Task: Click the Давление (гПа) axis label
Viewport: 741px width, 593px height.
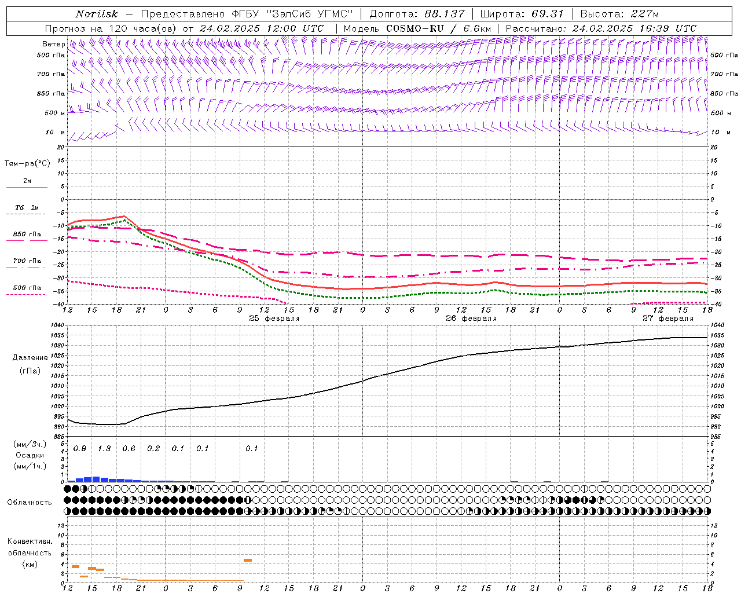Action: (x=30, y=364)
